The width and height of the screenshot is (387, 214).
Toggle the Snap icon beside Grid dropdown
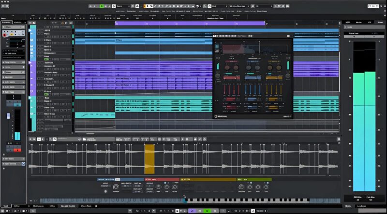pyautogui.click(x=209, y=6)
